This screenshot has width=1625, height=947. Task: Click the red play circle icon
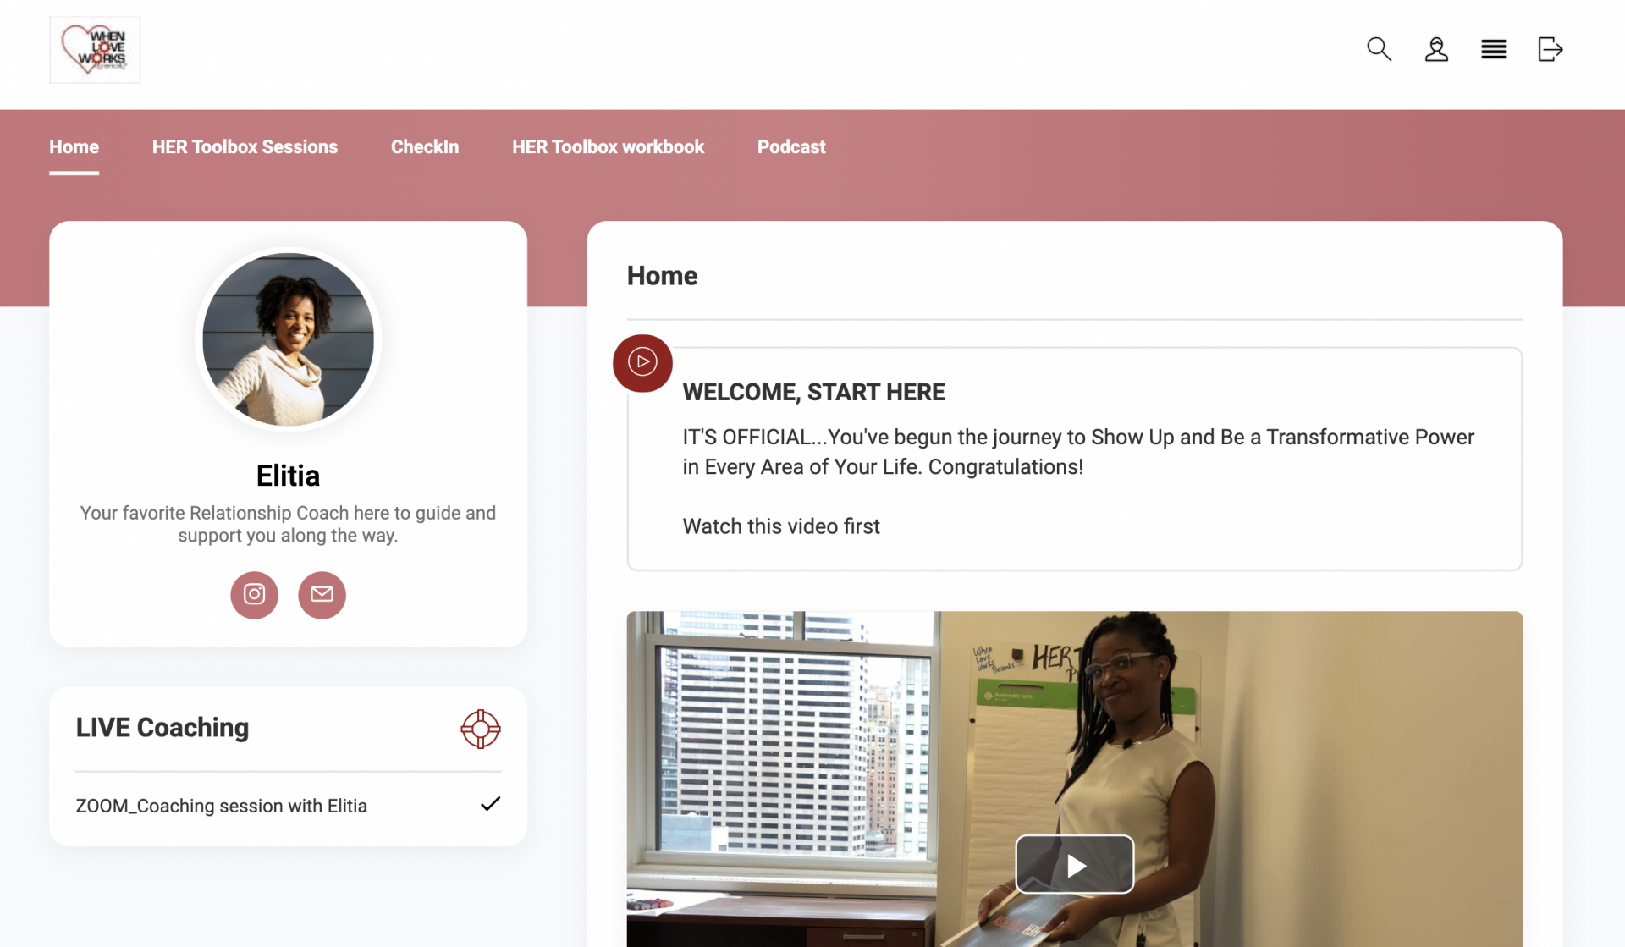click(642, 362)
